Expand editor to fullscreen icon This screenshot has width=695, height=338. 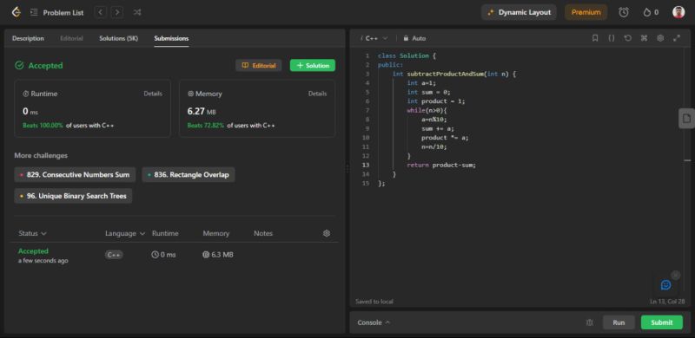677,38
